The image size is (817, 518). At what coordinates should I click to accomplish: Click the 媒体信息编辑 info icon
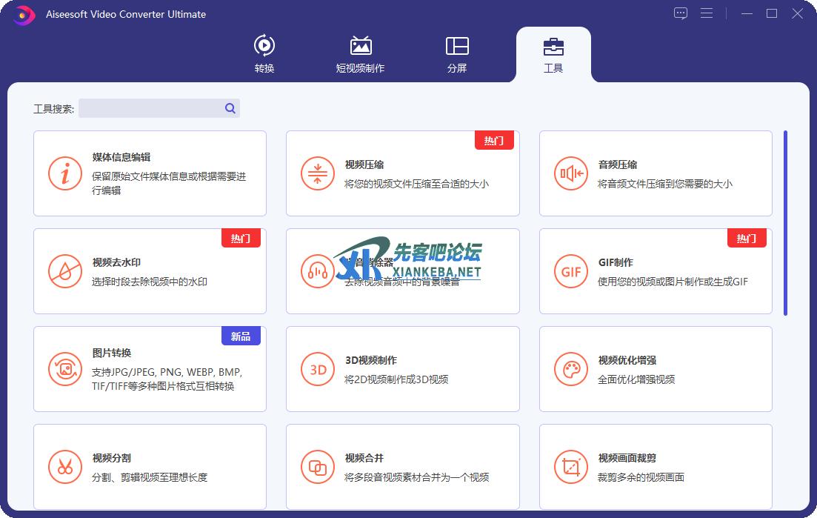[x=65, y=174]
